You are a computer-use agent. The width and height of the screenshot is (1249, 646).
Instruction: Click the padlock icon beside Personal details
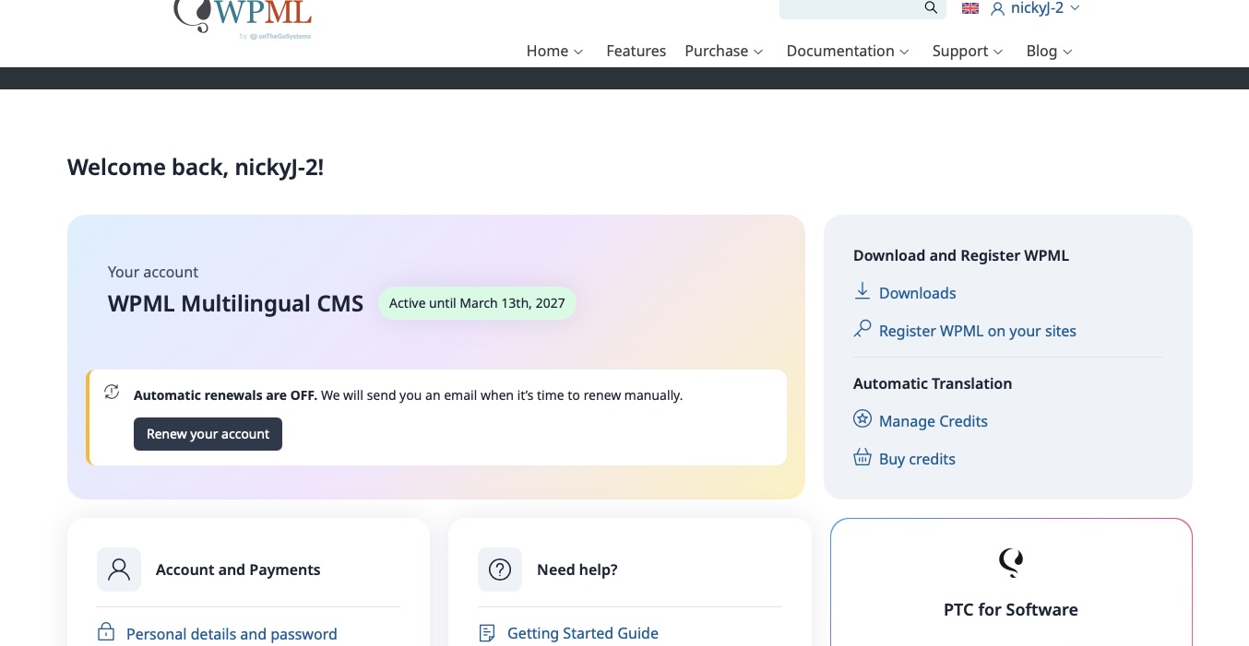[x=106, y=633]
